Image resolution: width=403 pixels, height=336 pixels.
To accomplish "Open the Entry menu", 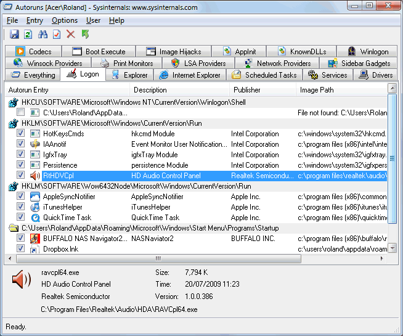I will pyautogui.click(x=35, y=20).
